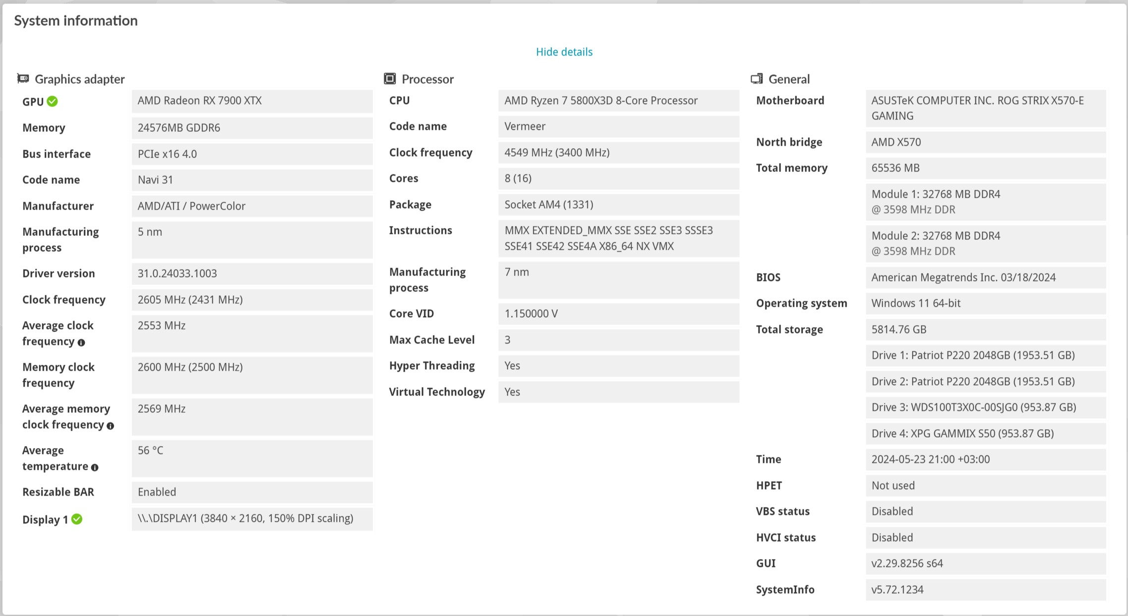
Task: Click the AMD X570 north bridge value
Action: point(986,142)
